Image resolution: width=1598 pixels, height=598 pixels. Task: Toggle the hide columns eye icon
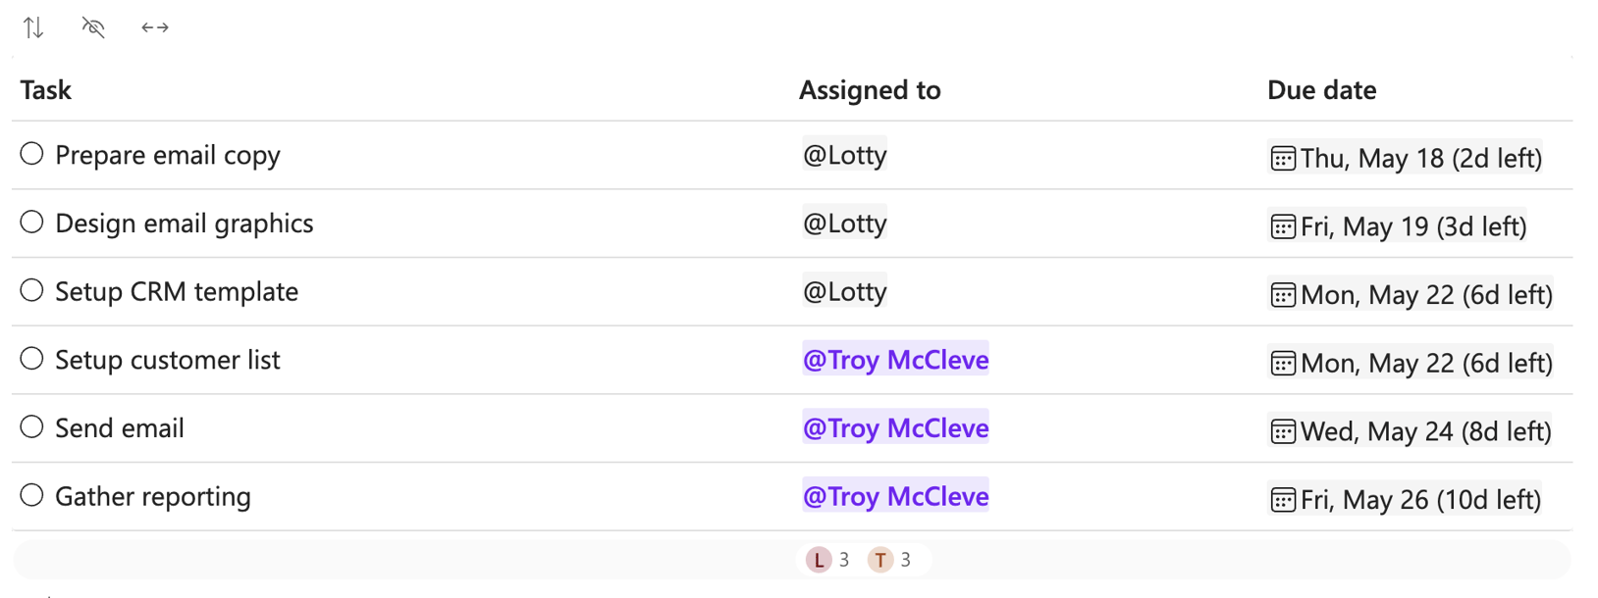click(93, 27)
